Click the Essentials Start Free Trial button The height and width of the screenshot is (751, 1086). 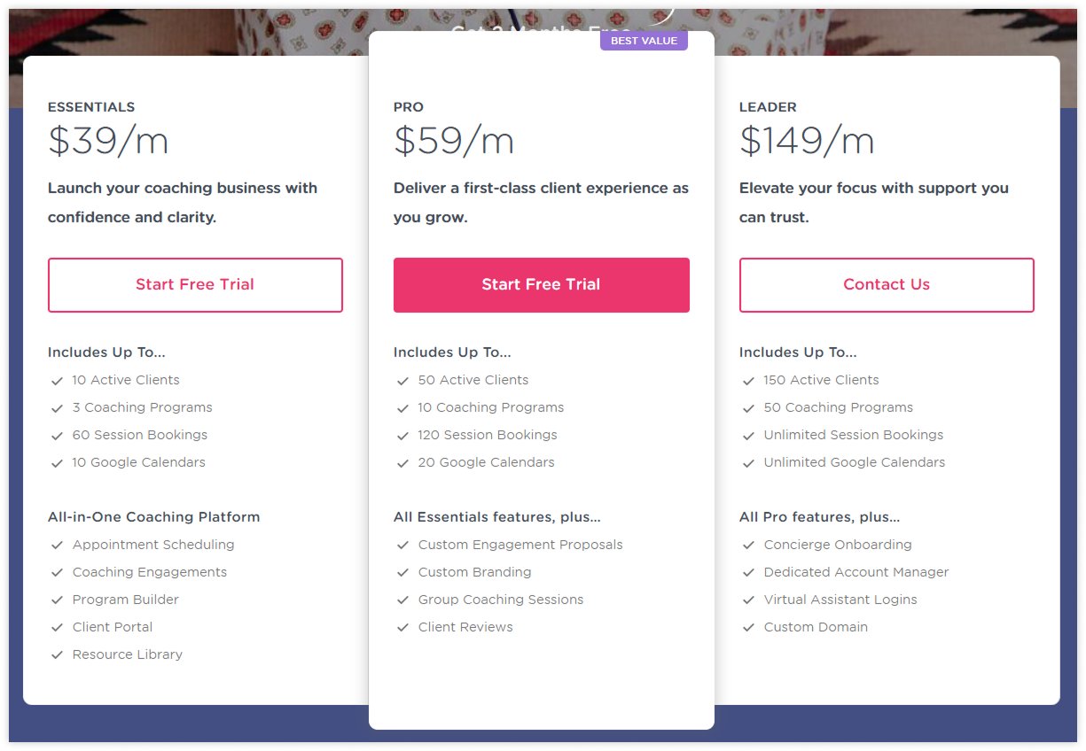(x=195, y=285)
